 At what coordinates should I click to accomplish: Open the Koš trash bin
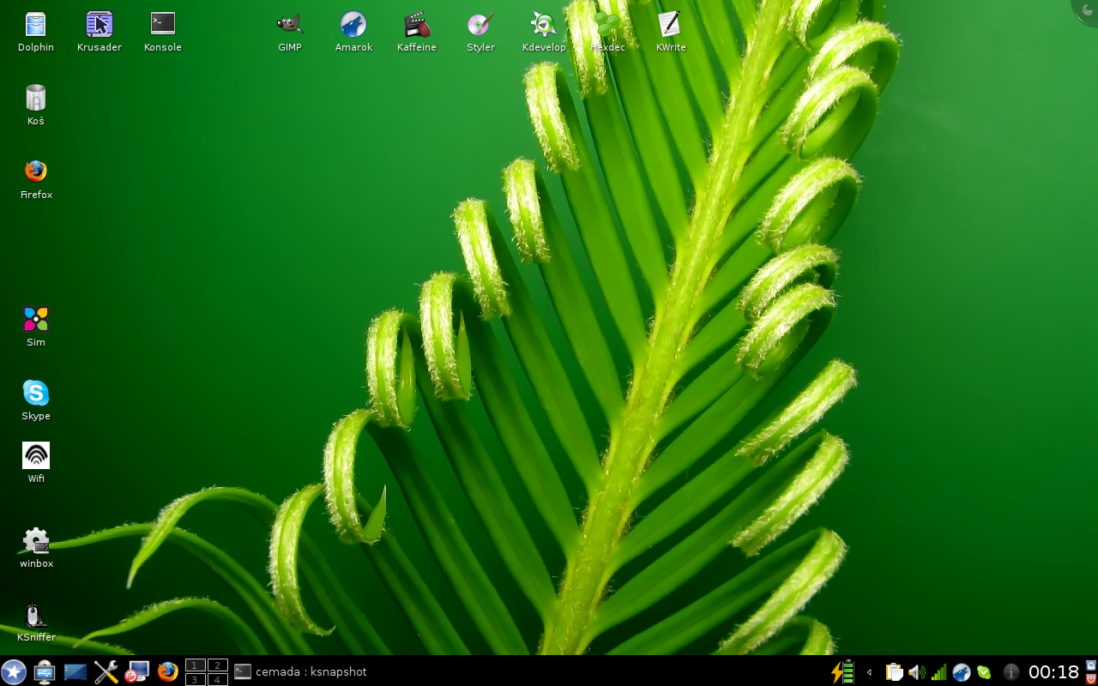[36, 99]
